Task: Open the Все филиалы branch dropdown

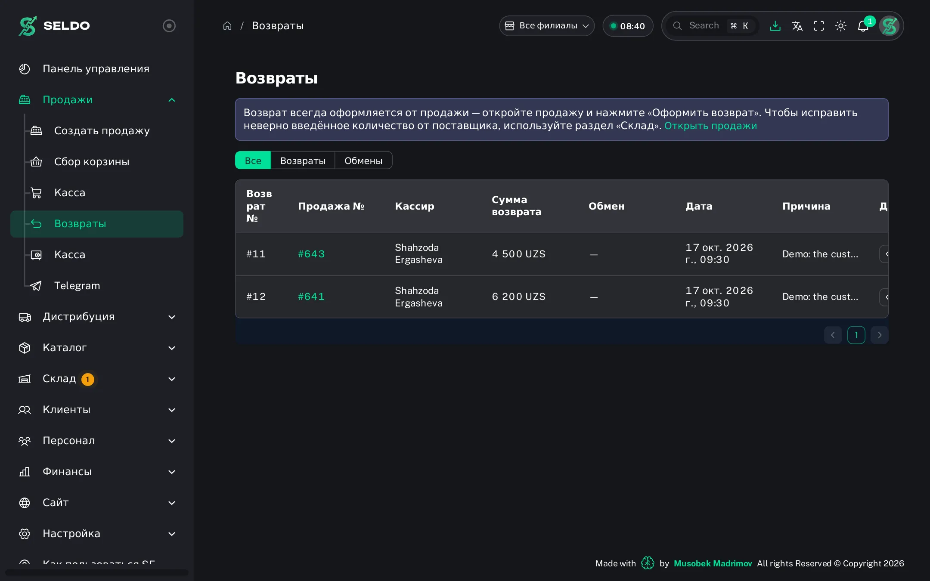Action: coord(547,26)
